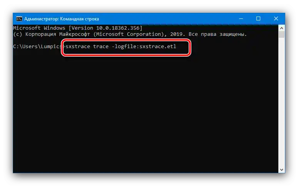Viewport: 298px width, 186px height.
Task: Click the word trace in the command
Action: coord(100,47)
